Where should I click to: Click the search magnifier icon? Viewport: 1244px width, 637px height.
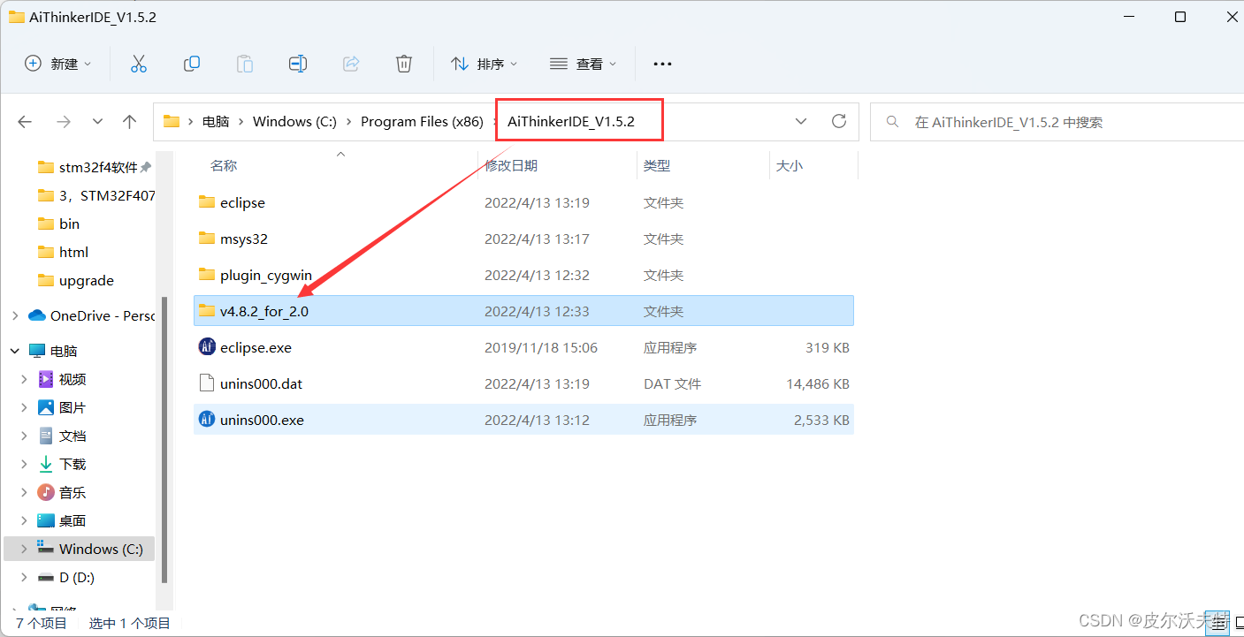[893, 122]
